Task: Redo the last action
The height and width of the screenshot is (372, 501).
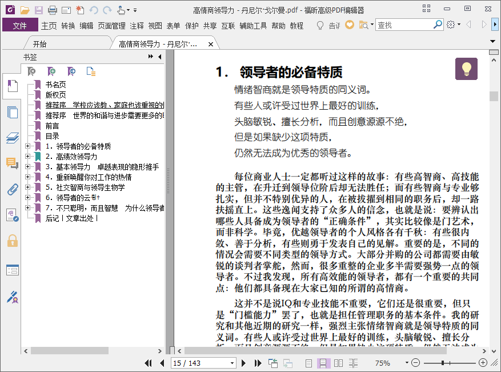Action: [107, 10]
